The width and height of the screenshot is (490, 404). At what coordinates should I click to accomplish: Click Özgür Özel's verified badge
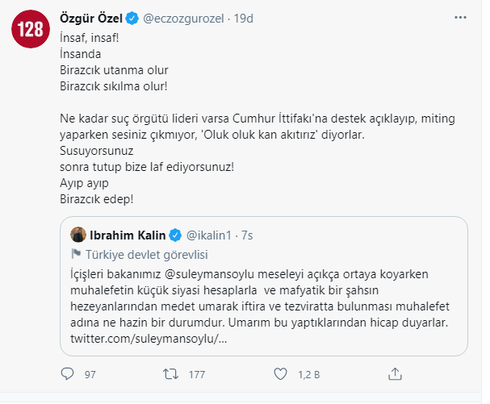pyautogui.click(x=132, y=16)
